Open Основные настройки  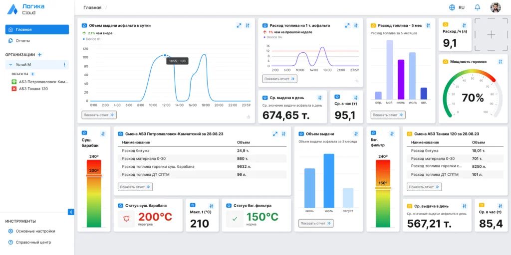(31, 231)
